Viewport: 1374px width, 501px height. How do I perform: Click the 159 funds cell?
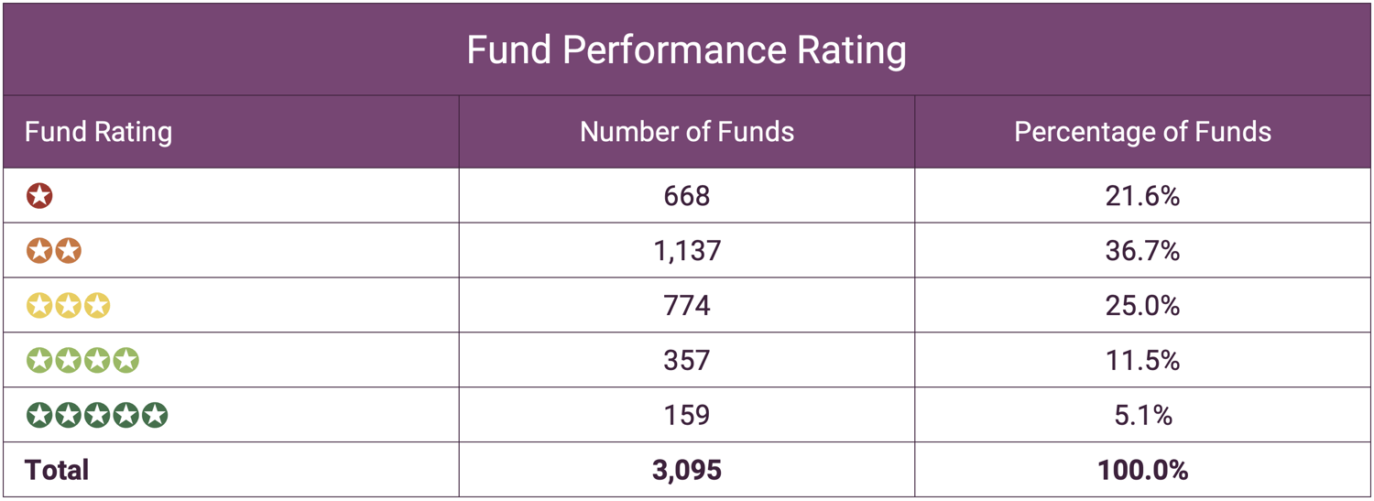click(687, 416)
